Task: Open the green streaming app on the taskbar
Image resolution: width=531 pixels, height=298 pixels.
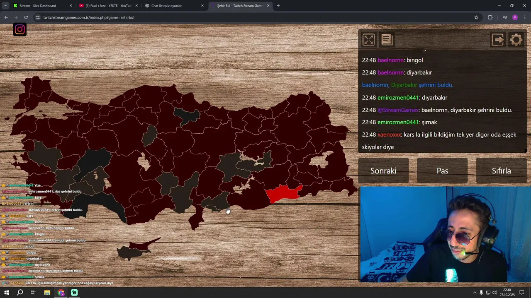Action: click(74, 293)
